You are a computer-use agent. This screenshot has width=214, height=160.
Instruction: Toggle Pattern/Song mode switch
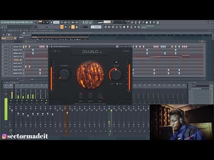click(x=40, y=22)
